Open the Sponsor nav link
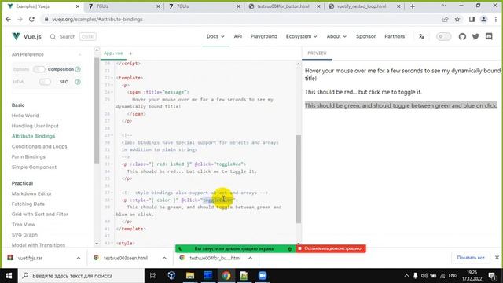503x283 pixels. click(365, 37)
